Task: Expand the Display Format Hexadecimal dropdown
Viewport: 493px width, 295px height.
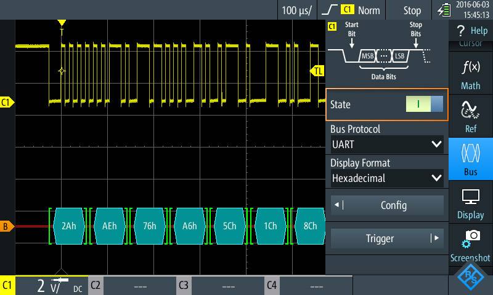Action: (386, 178)
